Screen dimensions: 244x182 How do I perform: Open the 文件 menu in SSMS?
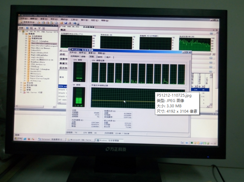point(24,19)
